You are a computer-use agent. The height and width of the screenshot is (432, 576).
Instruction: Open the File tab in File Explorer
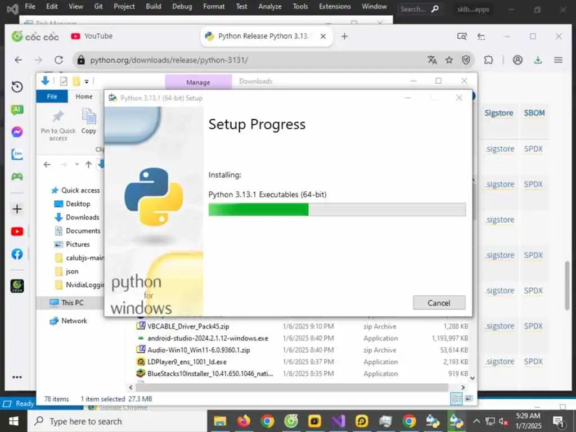pyautogui.click(x=52, y=96)
